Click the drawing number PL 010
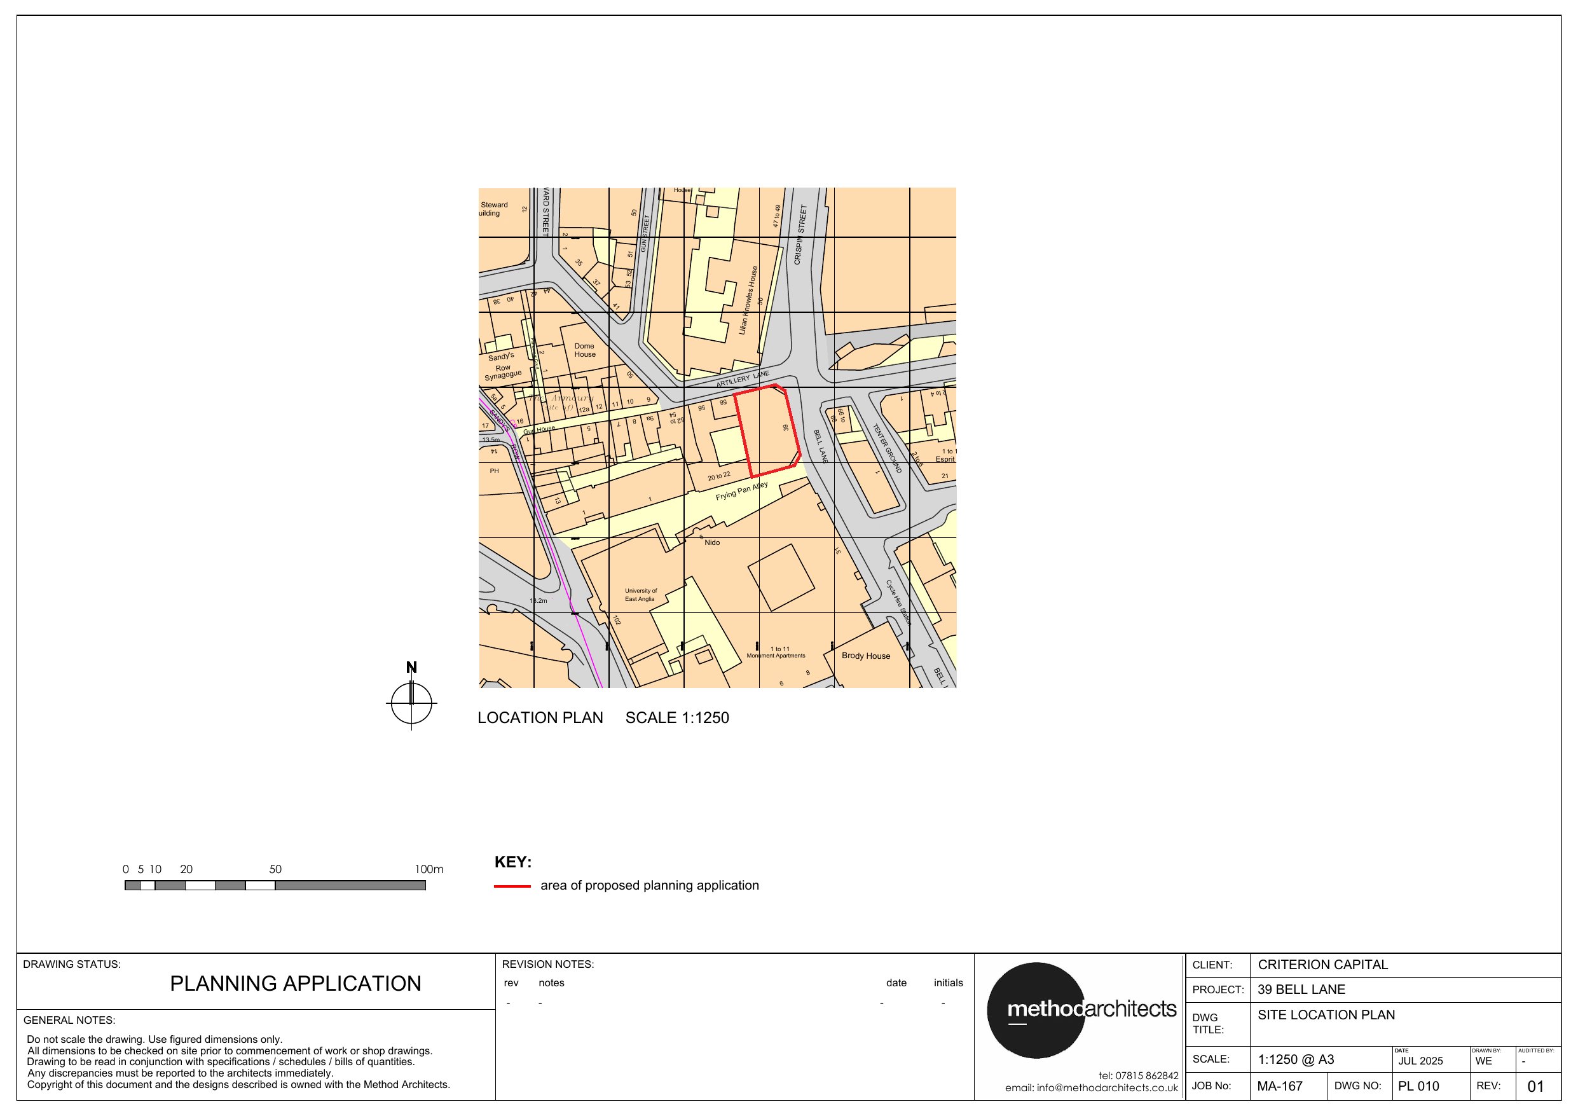 (1418, 1087)
